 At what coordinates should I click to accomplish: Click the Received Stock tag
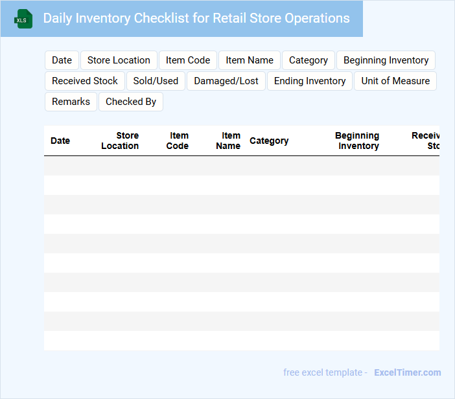point(85,81)
